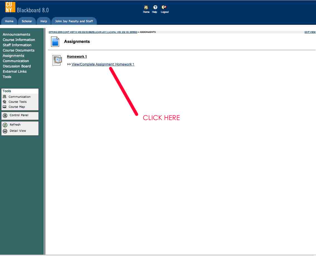316x256 pixels.
Task: Click the Control Panel link
Action: point(19,115)
